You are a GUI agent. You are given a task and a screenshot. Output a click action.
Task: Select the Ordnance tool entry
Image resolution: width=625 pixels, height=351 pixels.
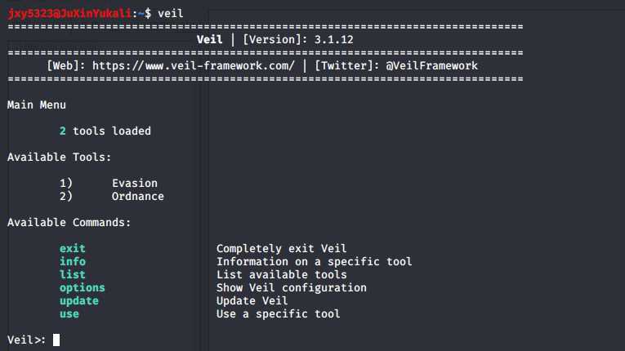pyautogui.click(x=138, y=197)
